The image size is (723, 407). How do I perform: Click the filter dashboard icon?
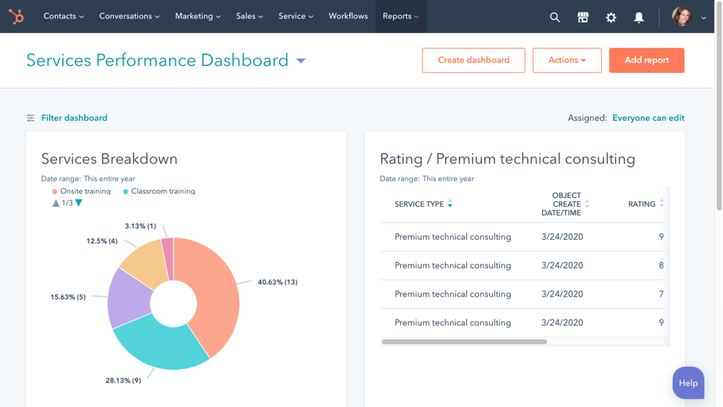30,118
